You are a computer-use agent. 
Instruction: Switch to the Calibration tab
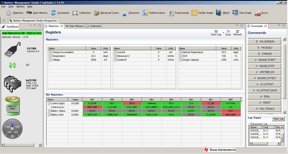[93, 26]
